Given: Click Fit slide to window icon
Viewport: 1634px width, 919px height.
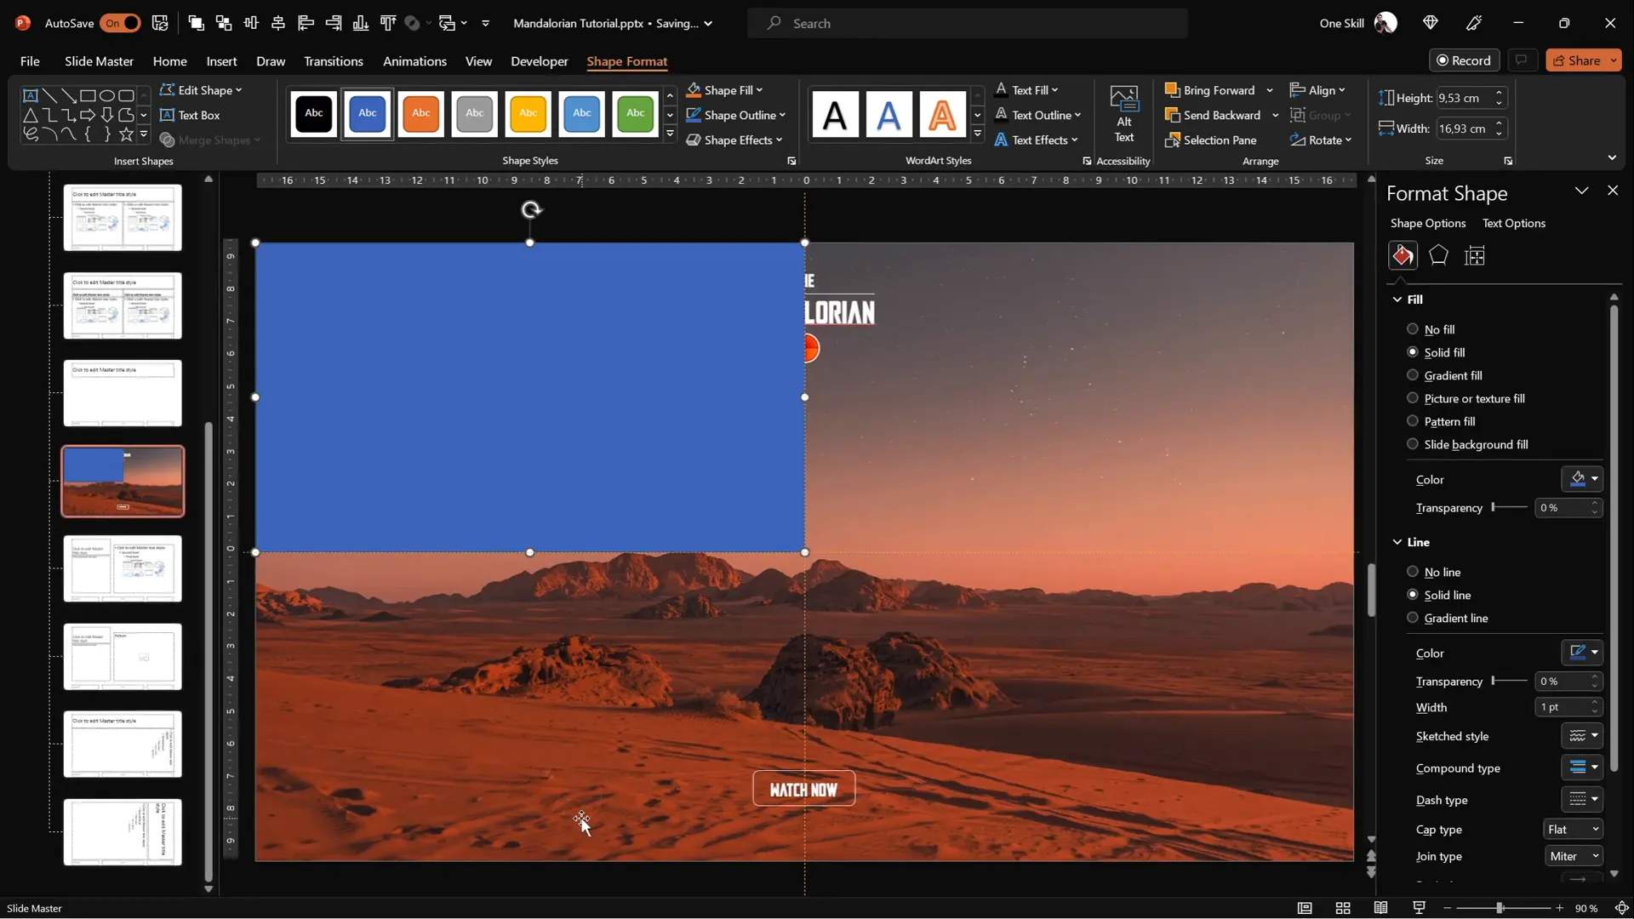Looking at the screenshot, I should pos(1621,908).
